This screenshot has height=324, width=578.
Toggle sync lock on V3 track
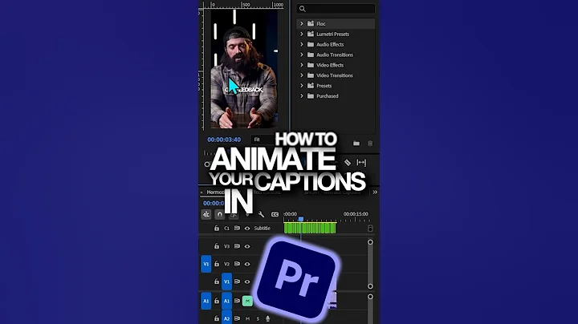(237, 246)
